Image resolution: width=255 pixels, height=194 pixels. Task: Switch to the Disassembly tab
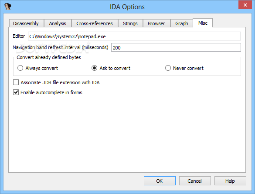[x=27, y=23]
